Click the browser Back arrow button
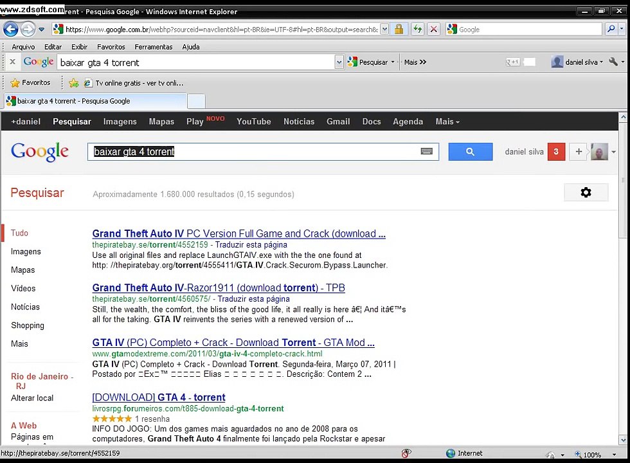The height and width of the screenshot is (463, 630). pos(10,29)
